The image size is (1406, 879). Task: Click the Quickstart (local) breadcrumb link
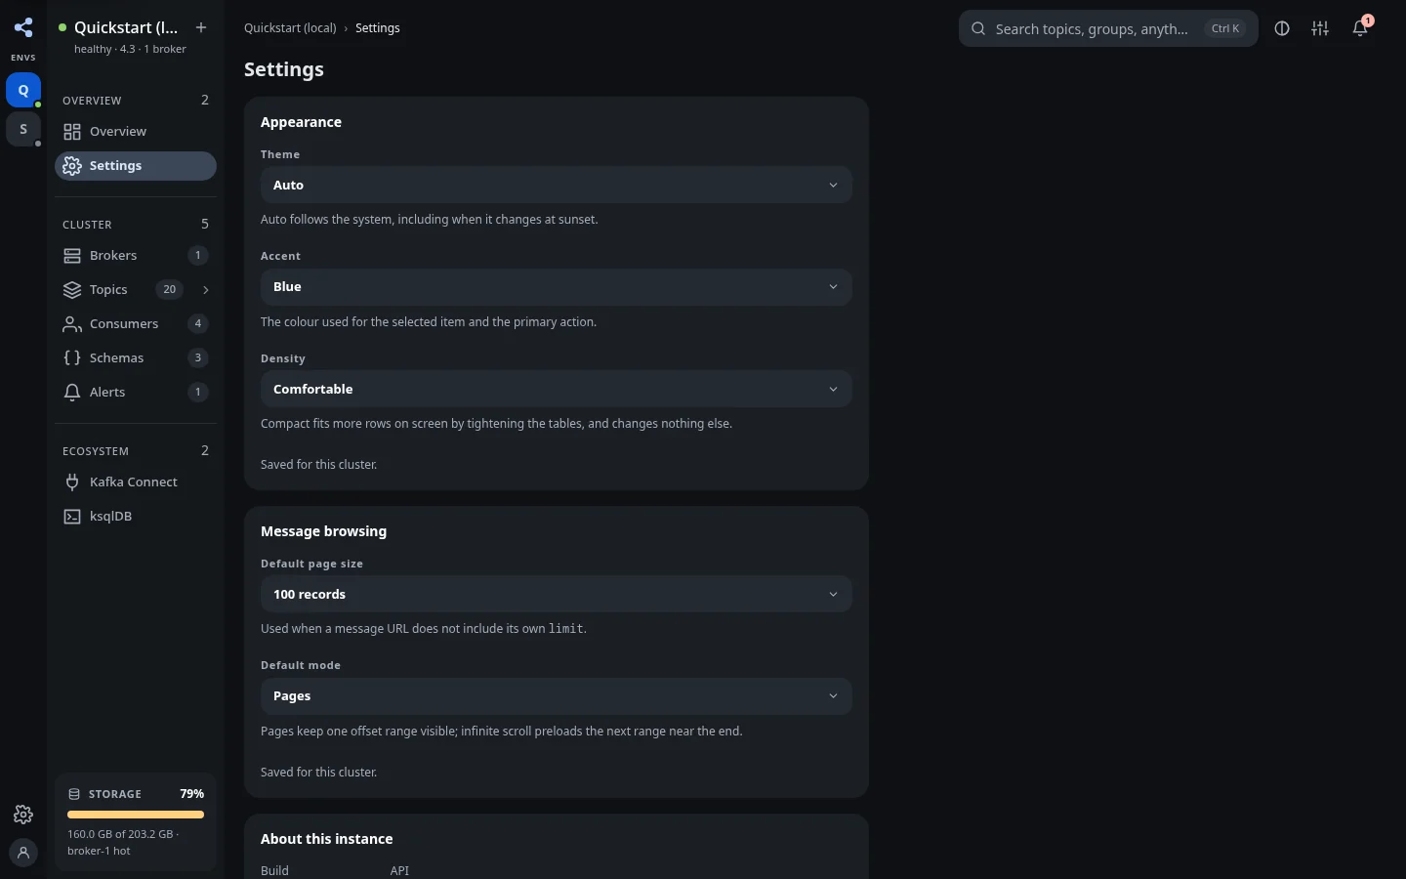290,28
